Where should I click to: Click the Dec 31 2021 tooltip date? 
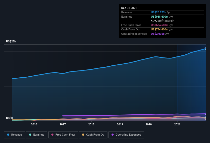(x=129, y=8)
